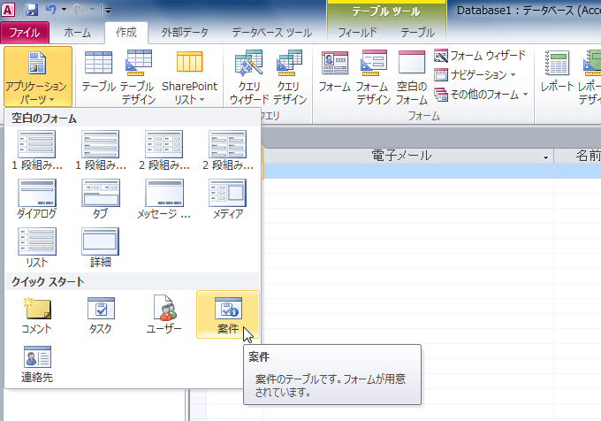
Task: Click the highlighted 電子メール cell in first row
Action: pyautogui.click(x=407, y=171)
